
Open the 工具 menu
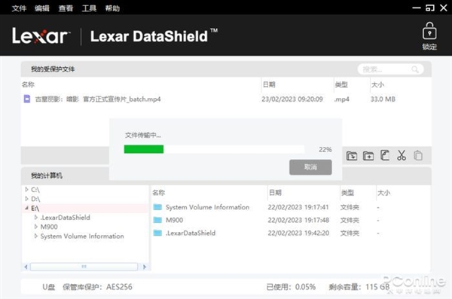(89, 8)
